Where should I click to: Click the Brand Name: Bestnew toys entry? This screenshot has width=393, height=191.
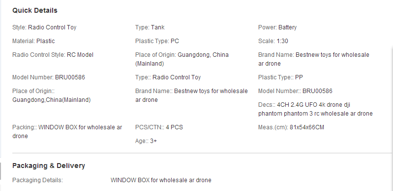[x=314, y=59]
